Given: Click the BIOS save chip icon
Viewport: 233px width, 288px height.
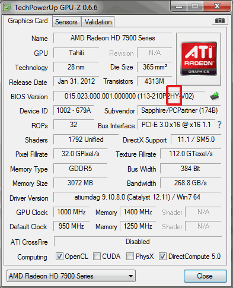Looking at the screenshot, I should point(215,96).
